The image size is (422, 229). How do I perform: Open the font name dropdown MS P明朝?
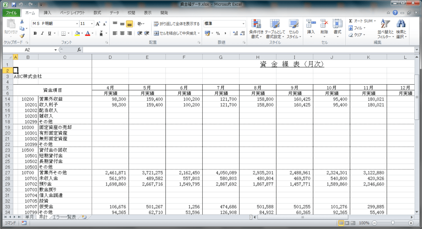pos(55,24)
